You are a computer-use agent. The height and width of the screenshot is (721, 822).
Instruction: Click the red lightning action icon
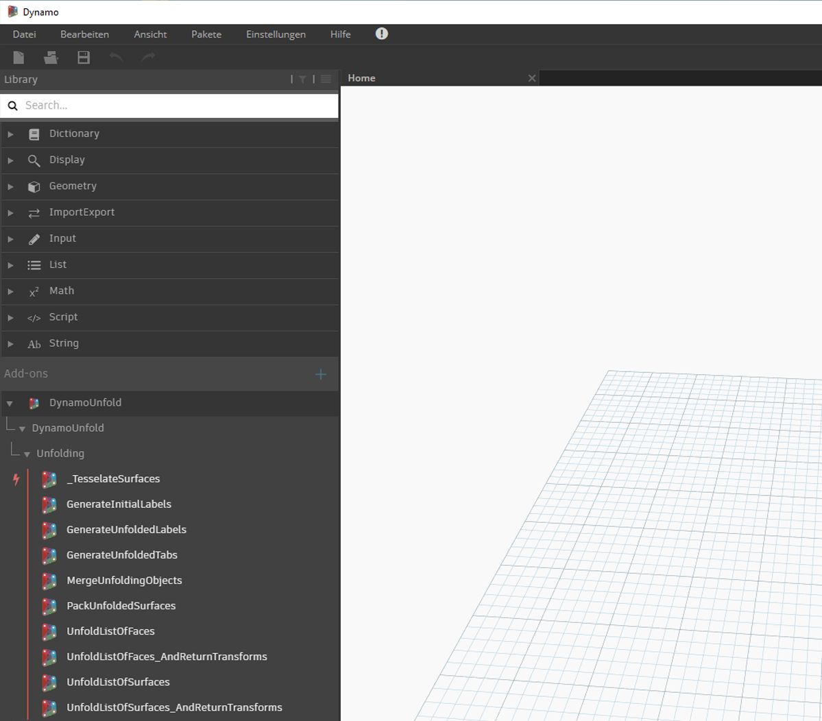point(16,479)
